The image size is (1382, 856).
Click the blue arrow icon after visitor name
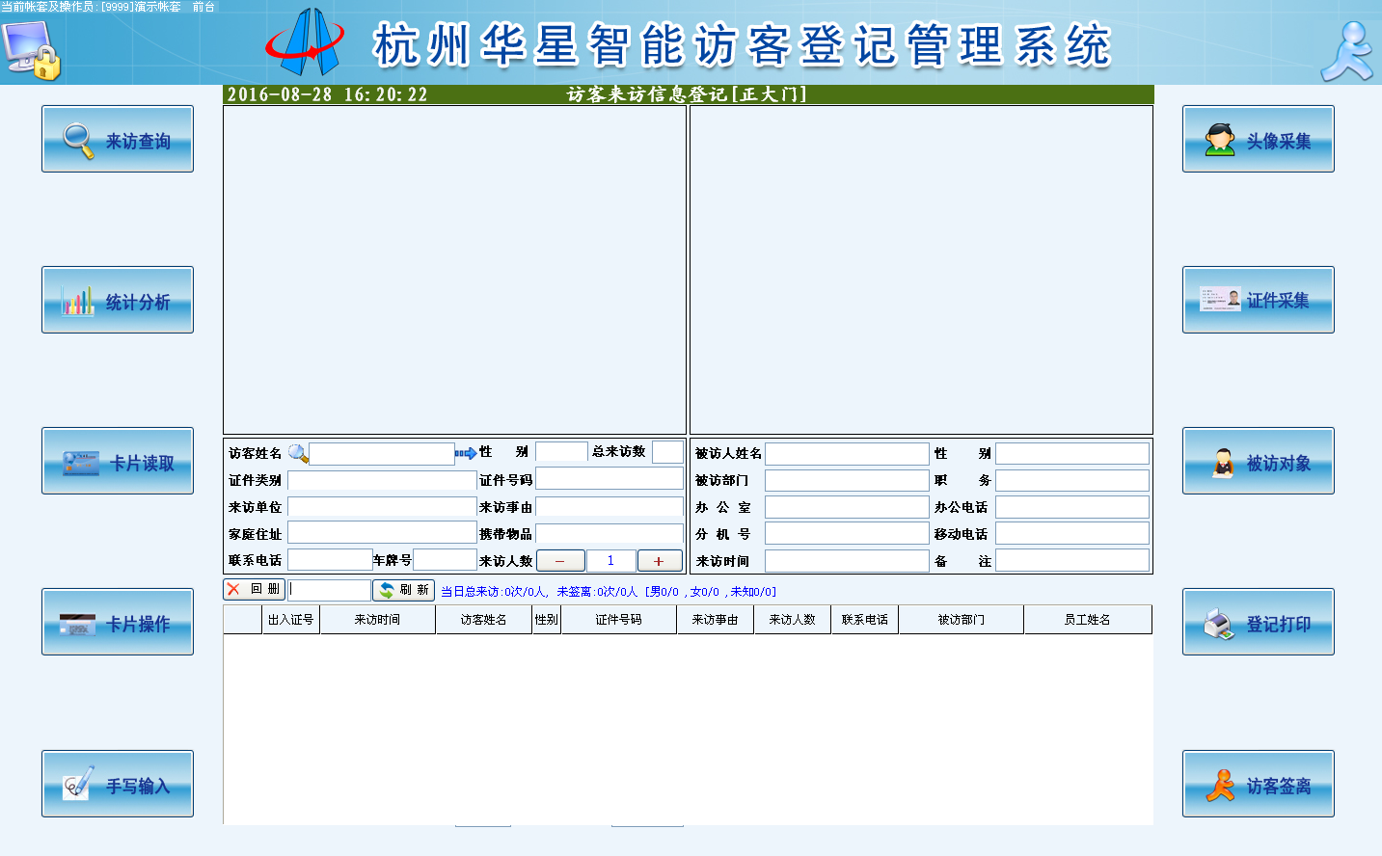[x=466, y=453]
